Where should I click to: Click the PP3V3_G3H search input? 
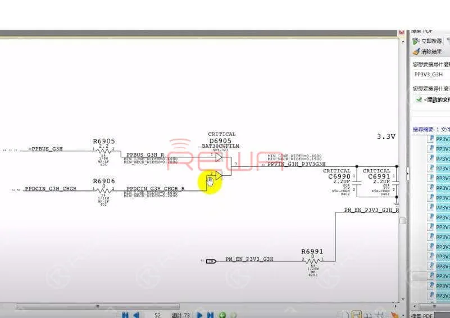pyautogui.click(x=431, y=75)
